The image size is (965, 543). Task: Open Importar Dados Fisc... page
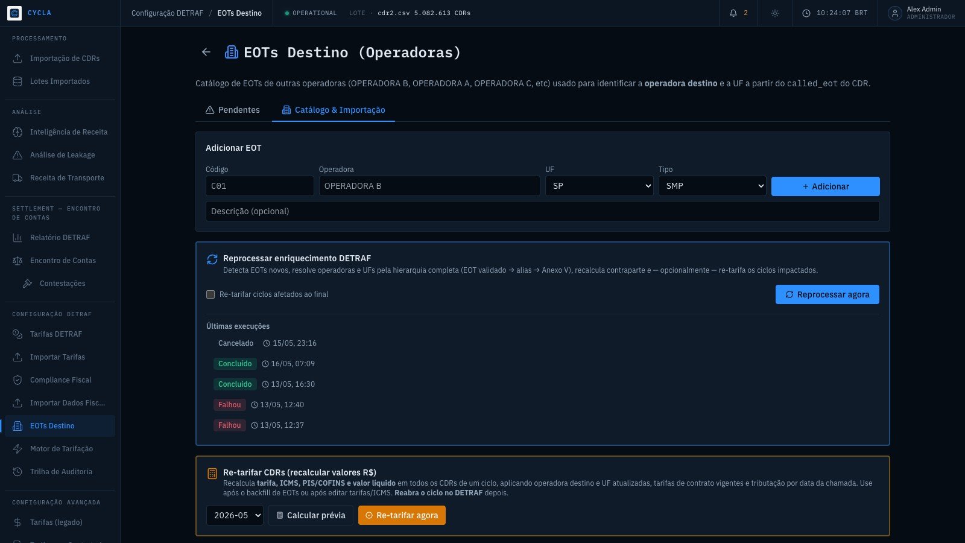click(60, 403)
